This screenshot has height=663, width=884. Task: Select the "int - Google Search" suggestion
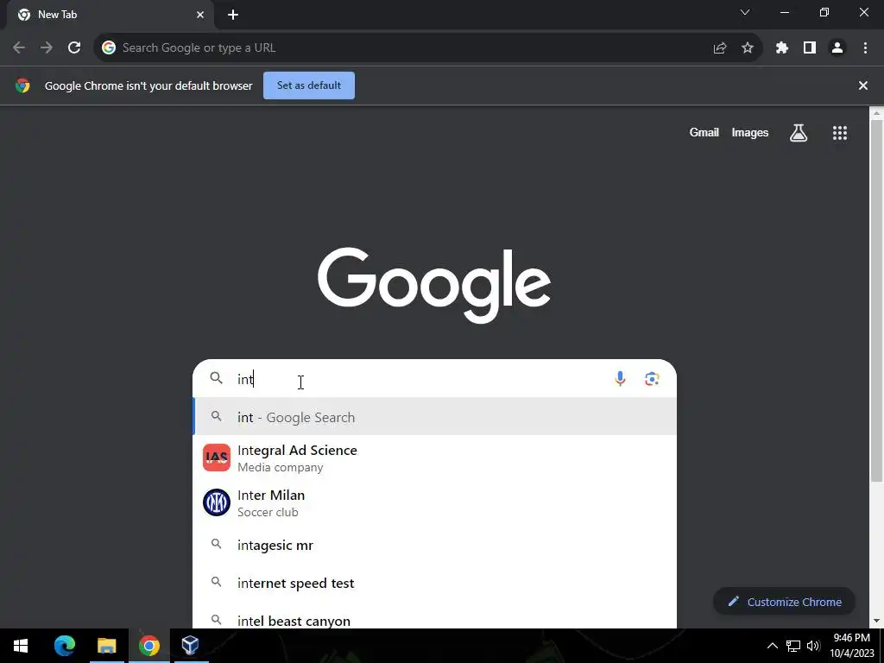point(435,417)
